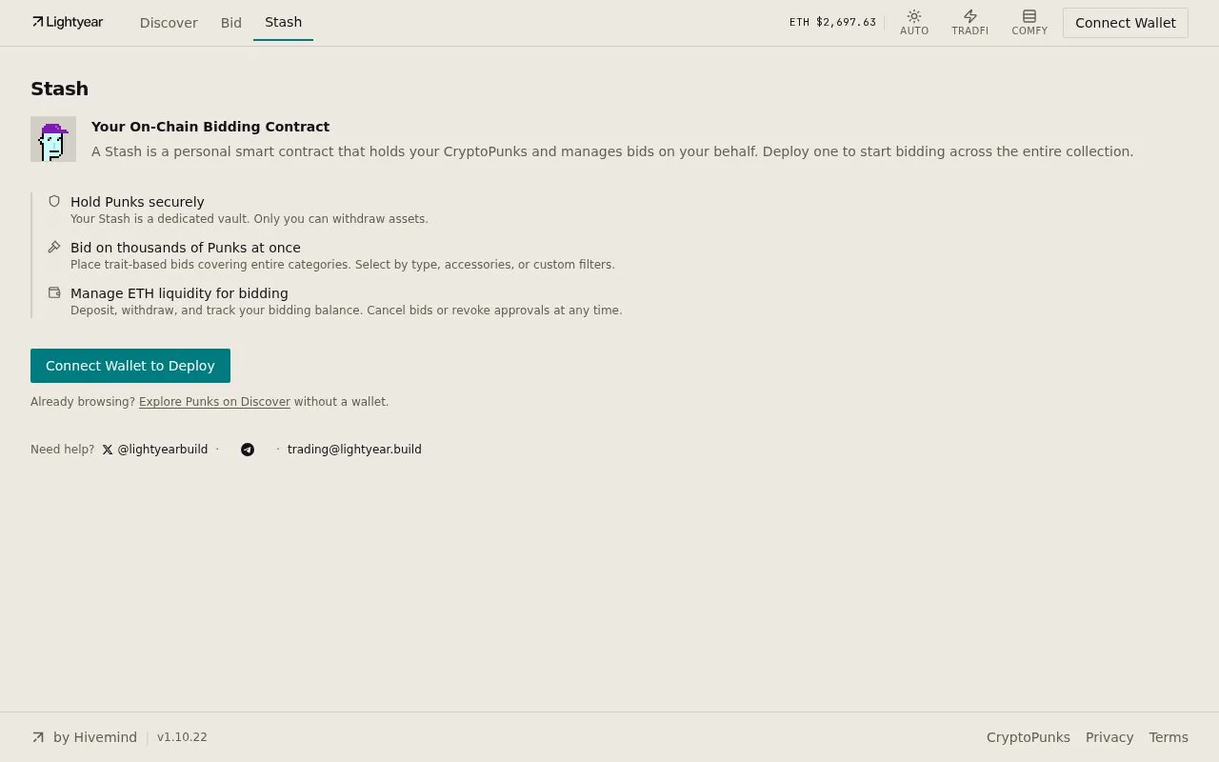Click the CryptoPunk avatar thumbnail
Screen dimensions: 1219x762
53,139
